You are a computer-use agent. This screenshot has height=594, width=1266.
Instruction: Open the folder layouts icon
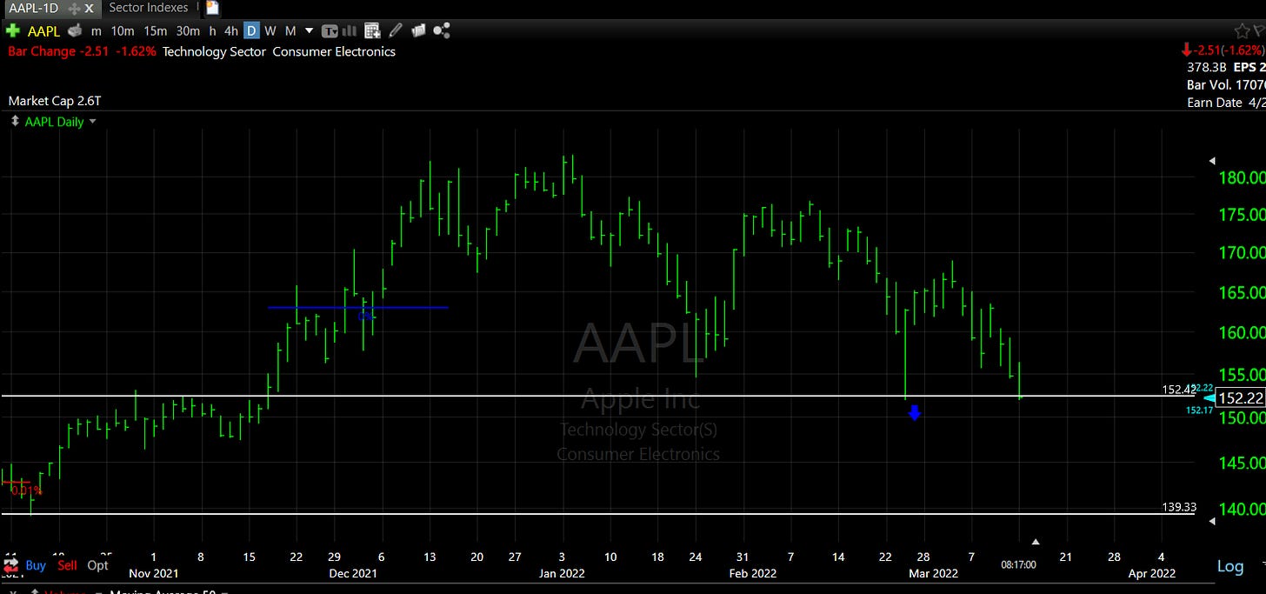[x=418, y=30]
